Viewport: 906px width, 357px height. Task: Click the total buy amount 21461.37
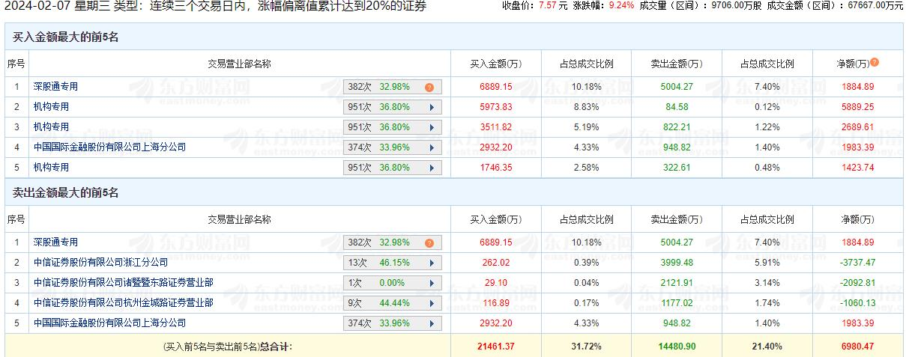[496, 347]
